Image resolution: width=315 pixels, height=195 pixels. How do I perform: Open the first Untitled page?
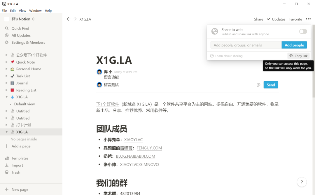[23, 111]
